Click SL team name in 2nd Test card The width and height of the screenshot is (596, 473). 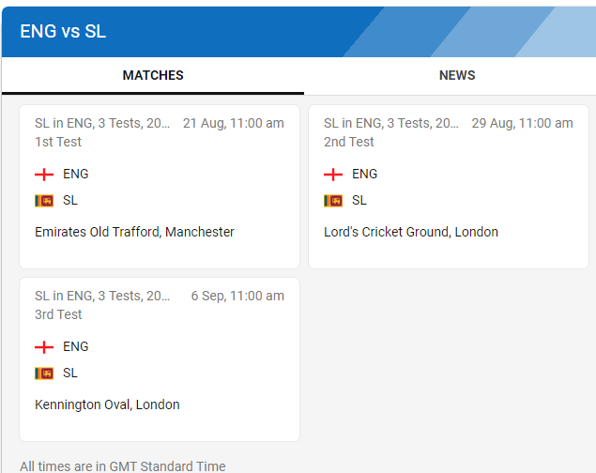click(359, 201)
